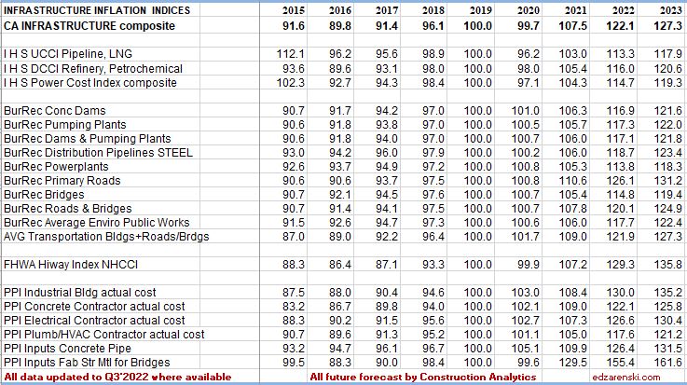Viewport: 687px width, 385px height.
Task: Click the 'All data updated to Q3'2022' note
Action: tap(117, 377)
